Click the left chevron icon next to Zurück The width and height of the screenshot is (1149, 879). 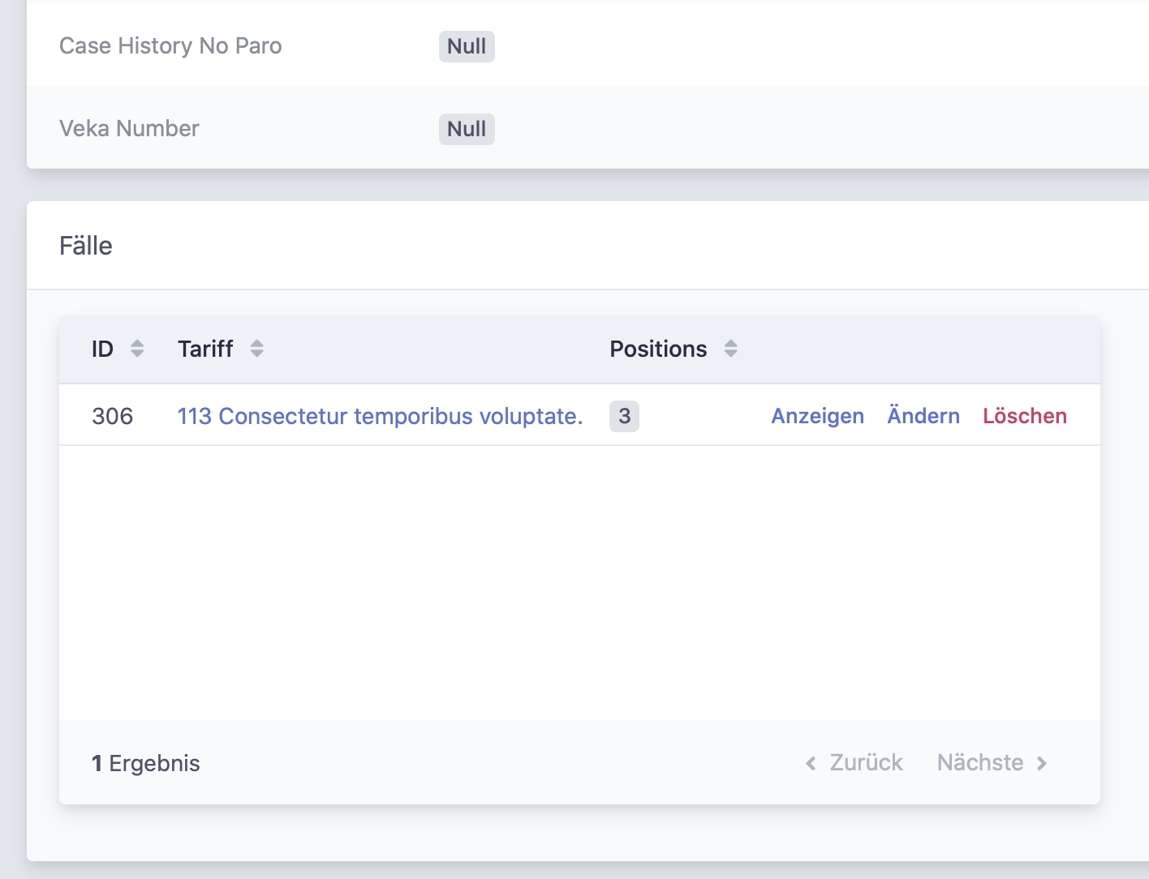(810, 763)
